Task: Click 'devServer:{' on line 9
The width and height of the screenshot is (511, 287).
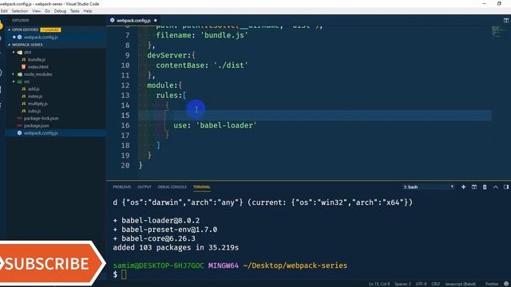Action: (171, 55)
